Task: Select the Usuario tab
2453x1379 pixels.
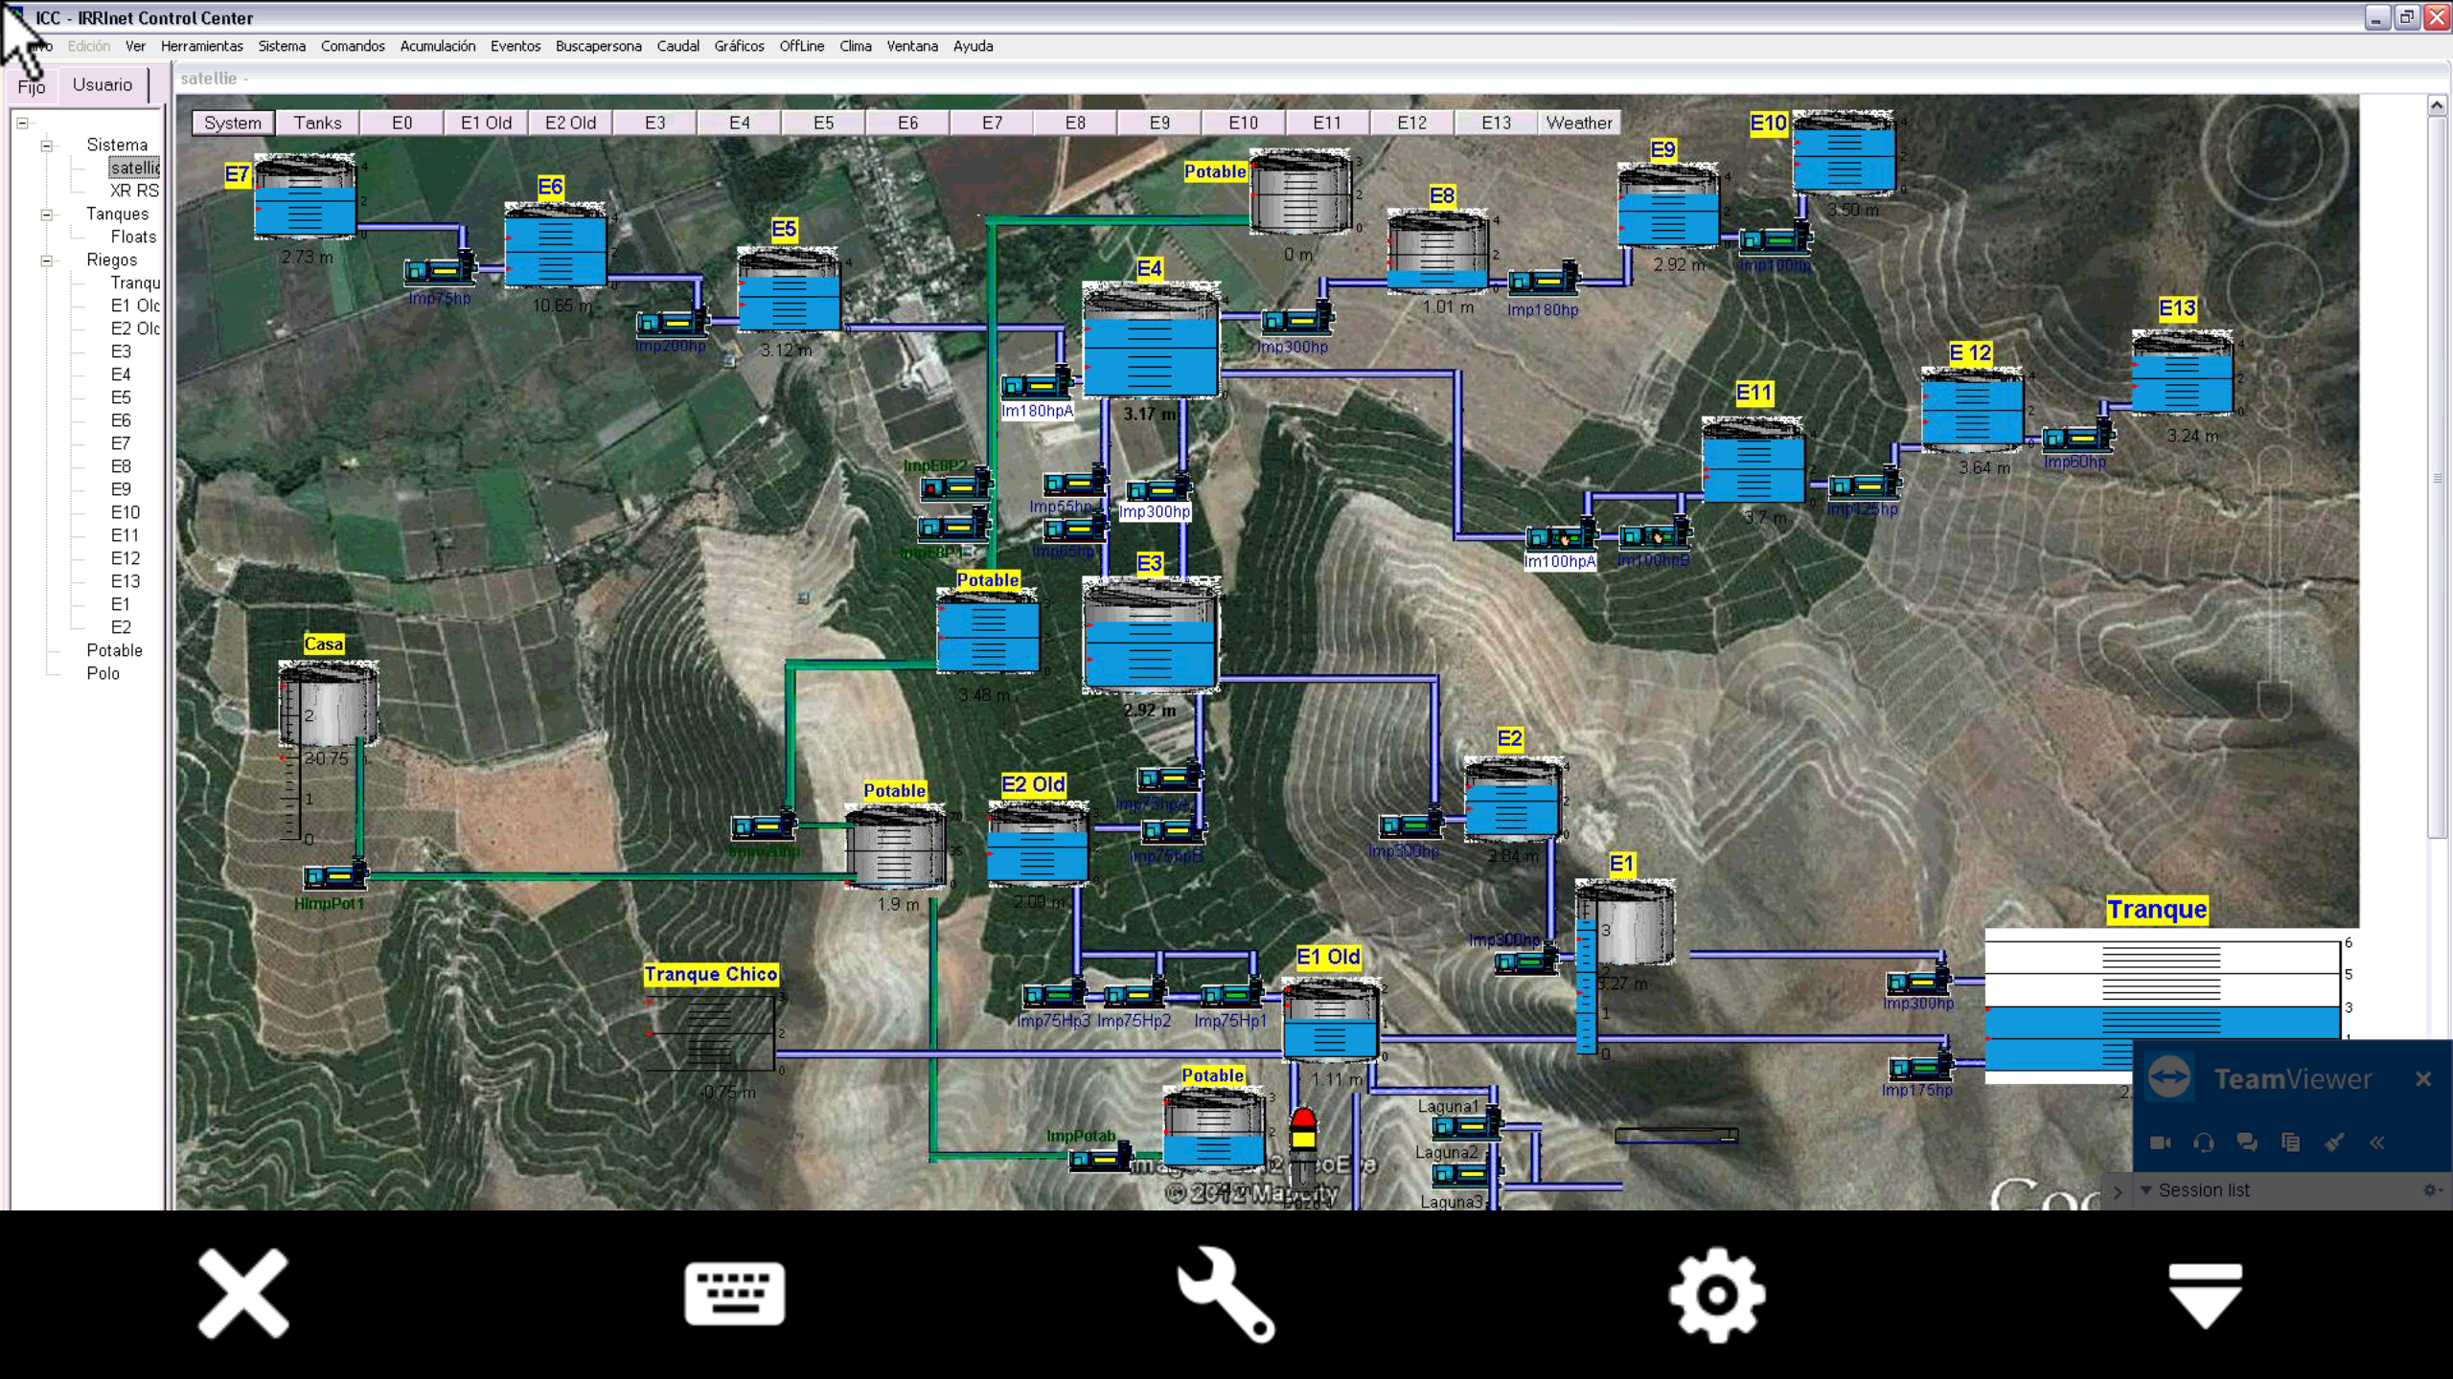Action: 103,84
